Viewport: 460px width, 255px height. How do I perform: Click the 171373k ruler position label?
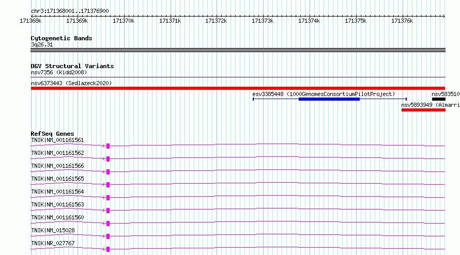tap(263, 21)
